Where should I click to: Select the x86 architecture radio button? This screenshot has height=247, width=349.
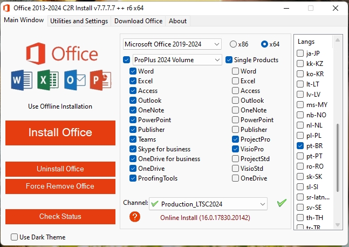(x=233, y=44)
